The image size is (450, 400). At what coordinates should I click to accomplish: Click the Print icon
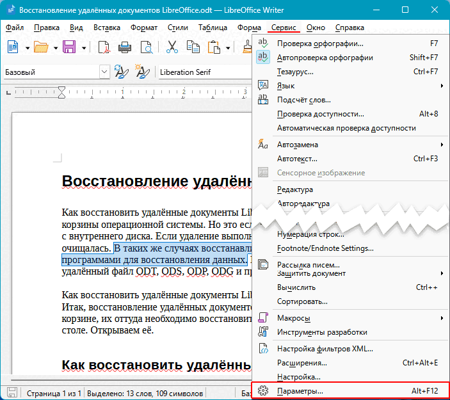[125, 47]
